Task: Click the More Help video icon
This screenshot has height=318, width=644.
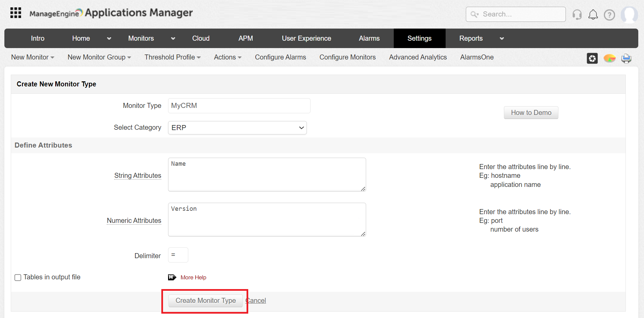Action: point(172,277)
